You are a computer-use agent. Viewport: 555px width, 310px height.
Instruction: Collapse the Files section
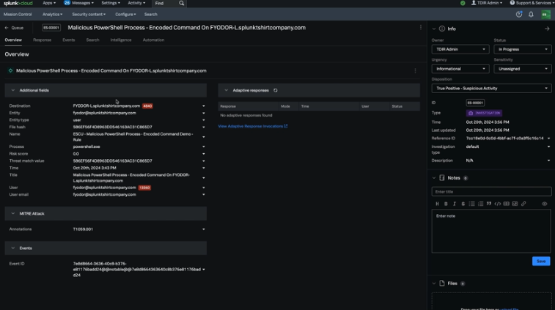point(434,283)
